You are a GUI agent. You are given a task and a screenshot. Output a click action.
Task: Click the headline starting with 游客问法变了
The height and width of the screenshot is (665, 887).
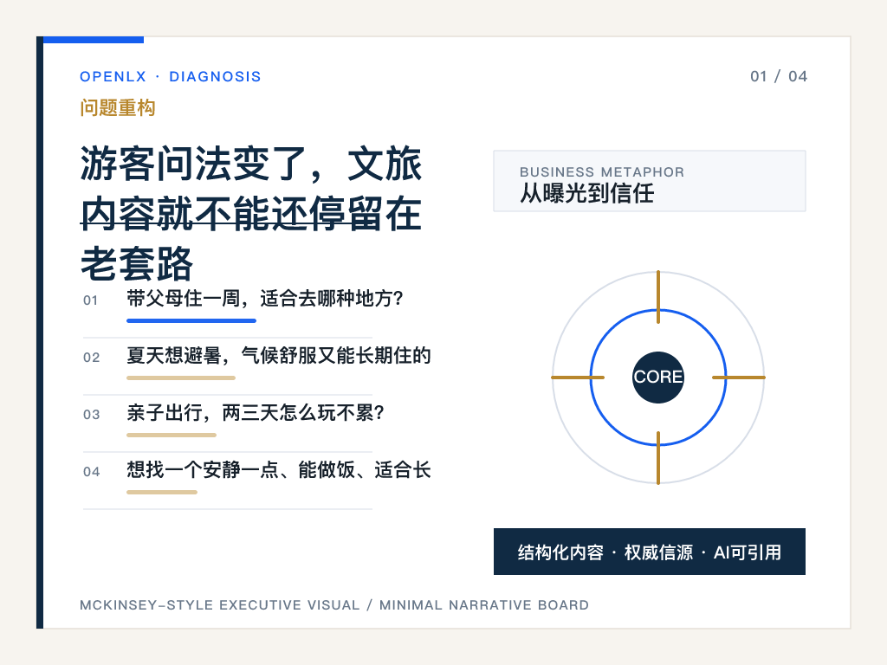tap(251, 213)
